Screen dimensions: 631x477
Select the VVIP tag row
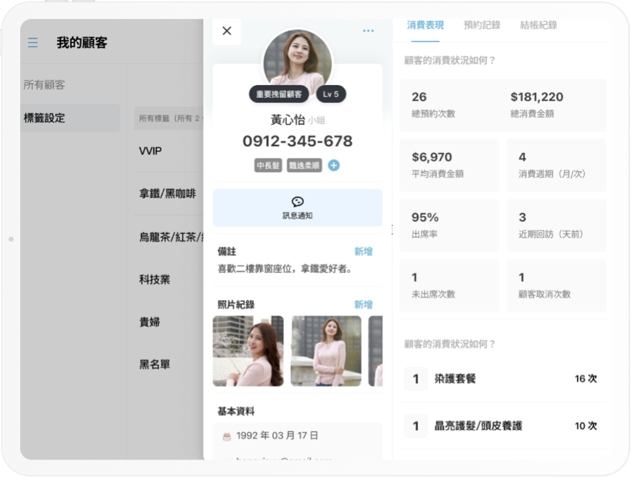coord(168,151)
